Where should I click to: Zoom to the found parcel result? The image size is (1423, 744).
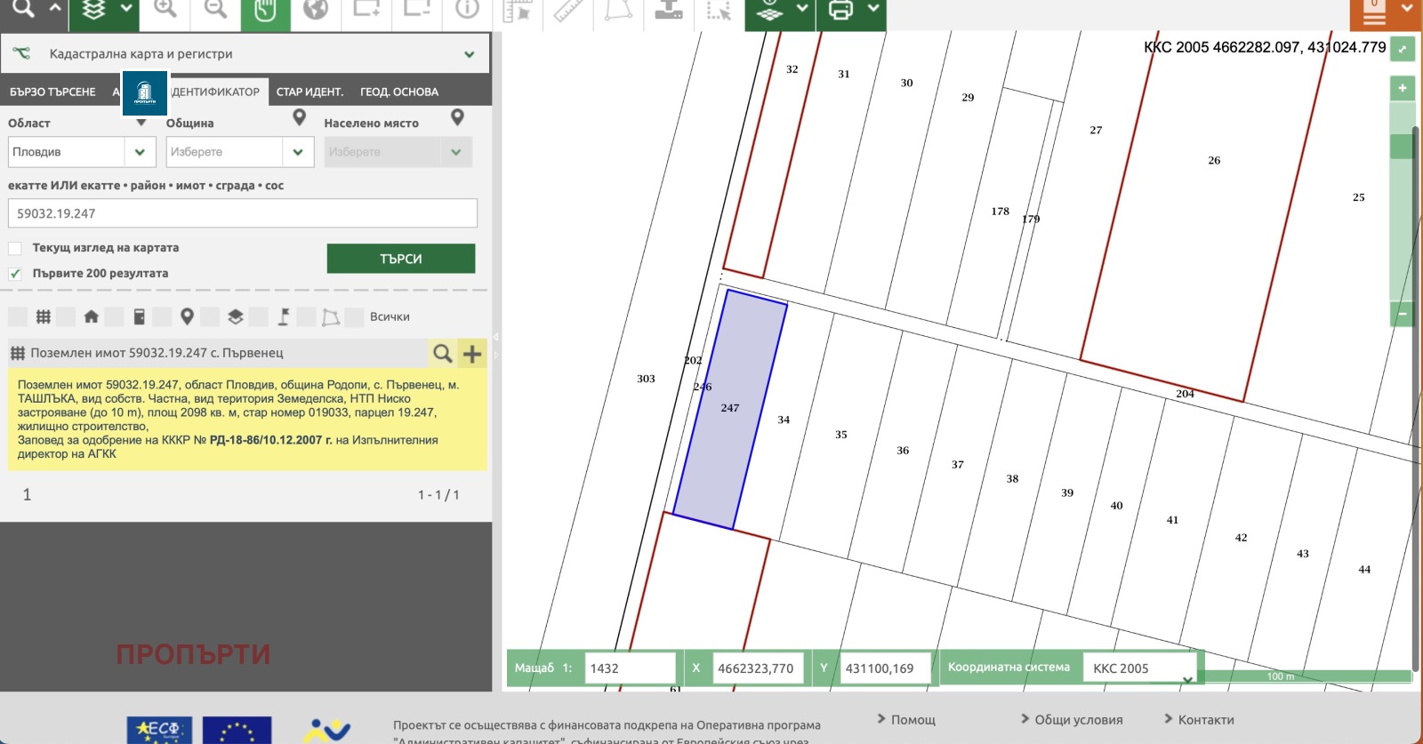point(442,354)
